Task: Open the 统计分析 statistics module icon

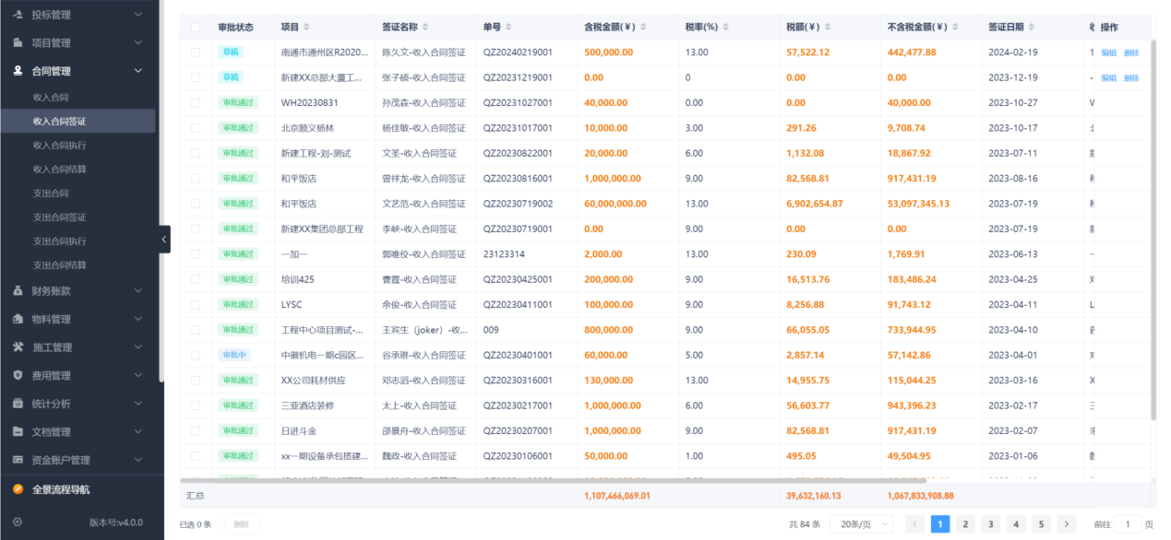Action: (x=18, y=401)
